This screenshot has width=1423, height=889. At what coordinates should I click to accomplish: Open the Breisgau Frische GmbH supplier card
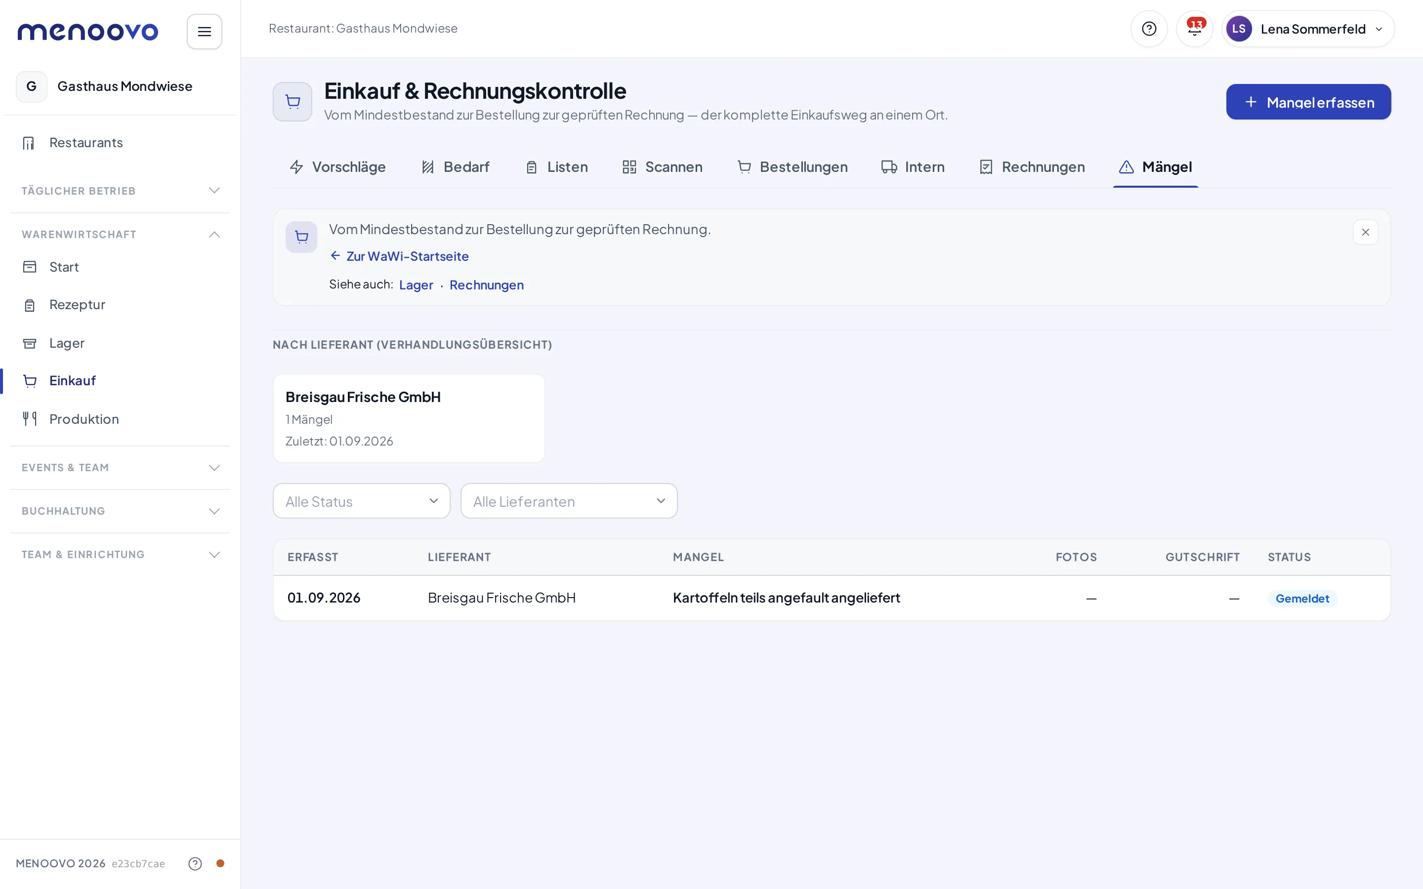point(409,419)
